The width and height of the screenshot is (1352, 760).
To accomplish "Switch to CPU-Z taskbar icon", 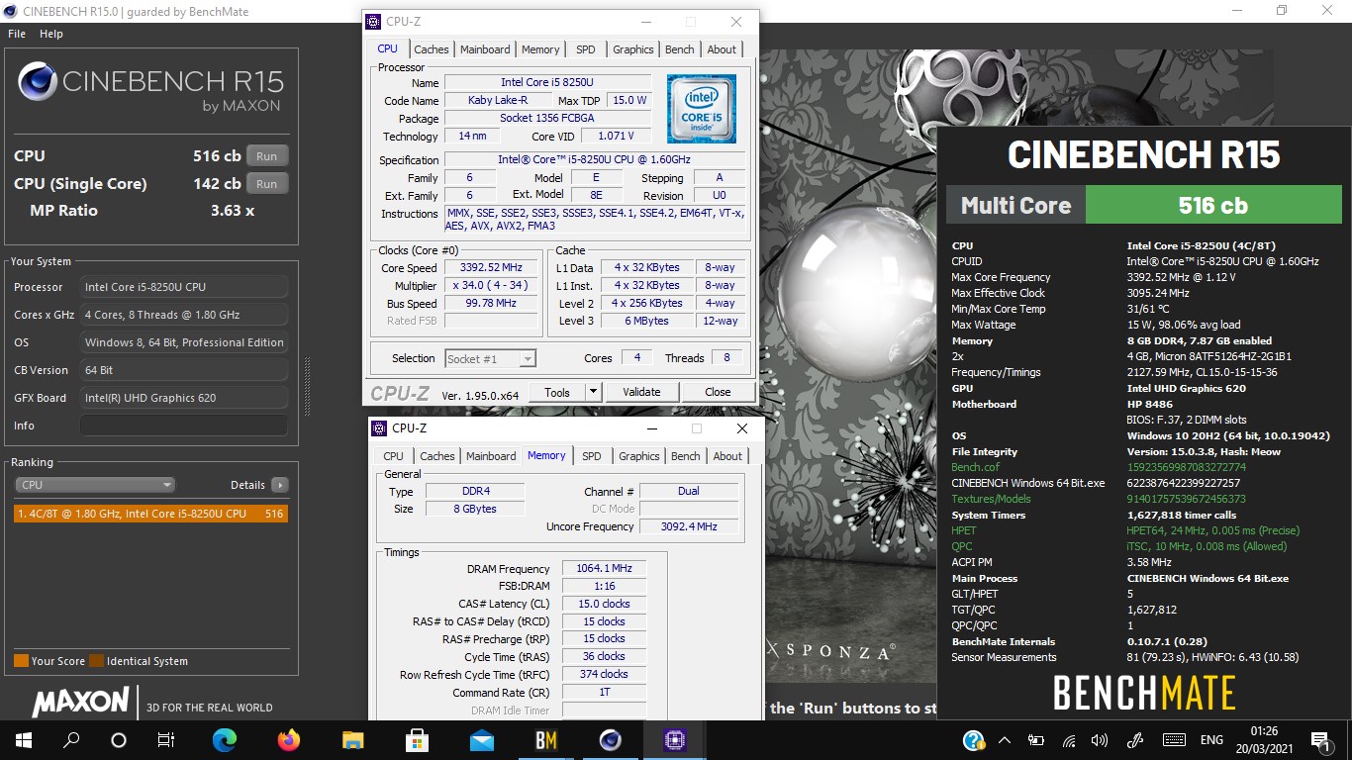I will click(675, 739).
